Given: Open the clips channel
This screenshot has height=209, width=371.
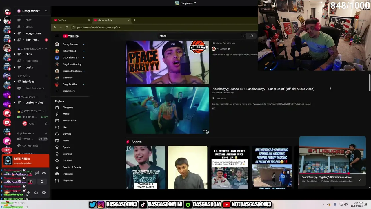Looking at the screenshot, I should 28,54.
